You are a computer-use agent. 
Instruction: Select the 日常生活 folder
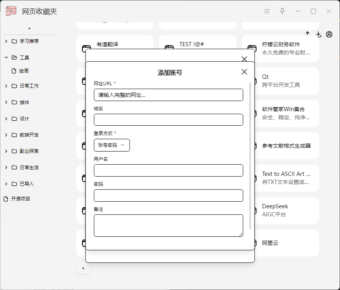[29, 167]
